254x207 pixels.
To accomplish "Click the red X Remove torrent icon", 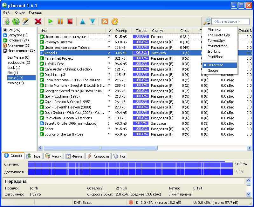I will [38, 21].
